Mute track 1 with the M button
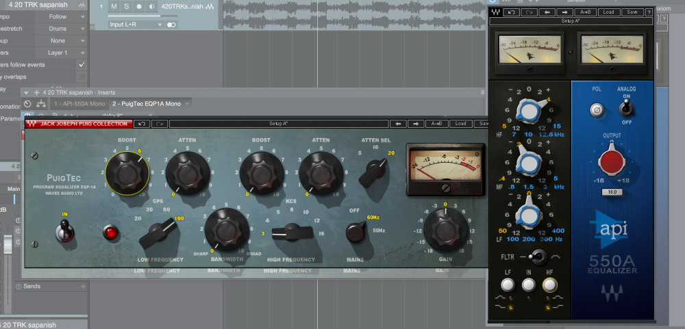 (x=114, y=6)
